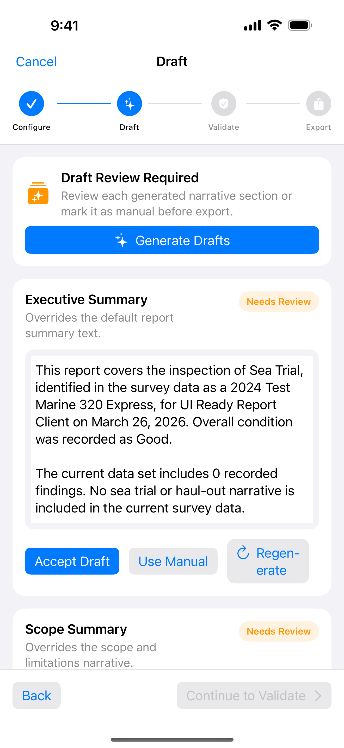Tap the Validate step shield icon
Image resolution: width=344 pixels, height=748 pixels.
coord(223,103)
